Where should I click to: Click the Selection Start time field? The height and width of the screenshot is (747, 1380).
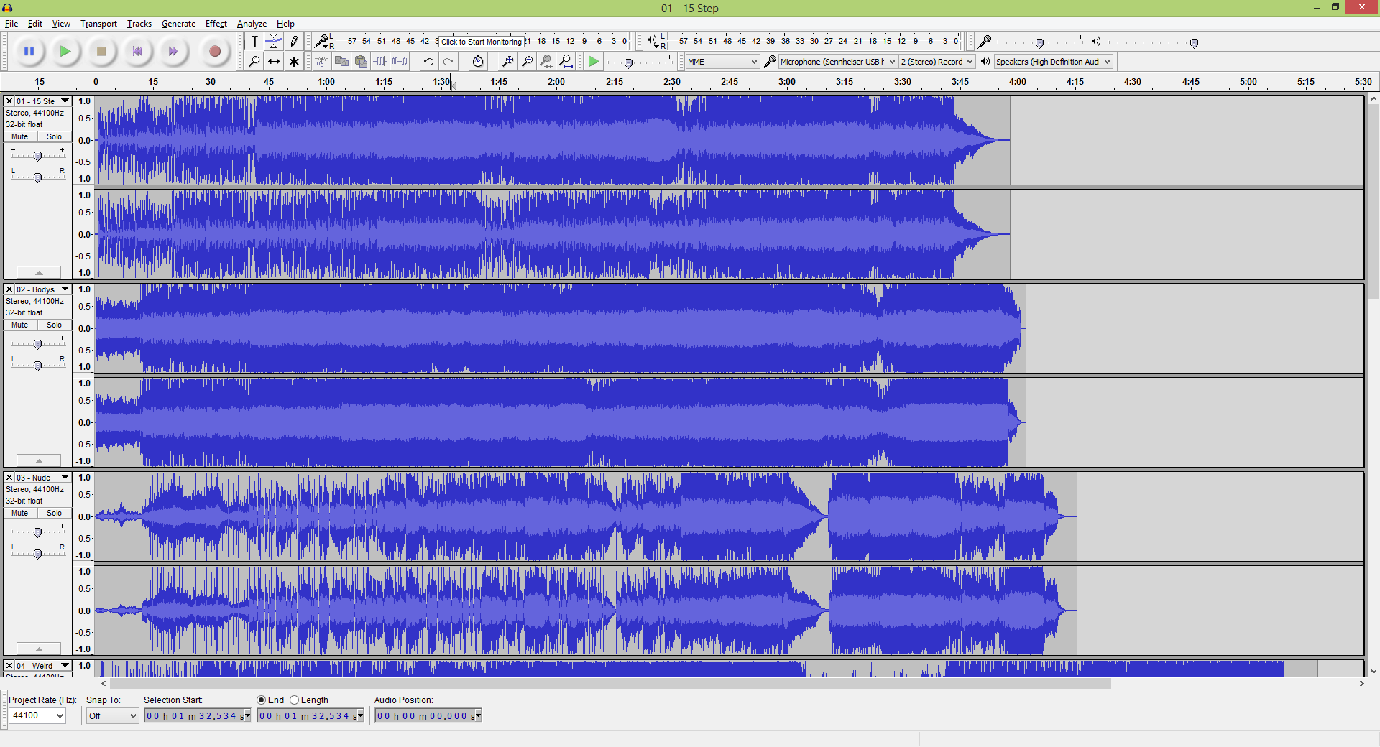[x=197, y=715]
